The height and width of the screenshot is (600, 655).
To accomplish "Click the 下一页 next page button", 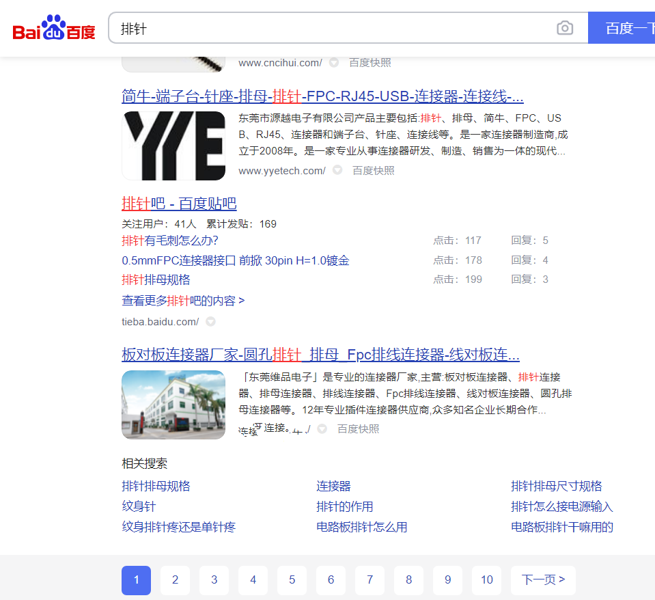I will [542, 579].
